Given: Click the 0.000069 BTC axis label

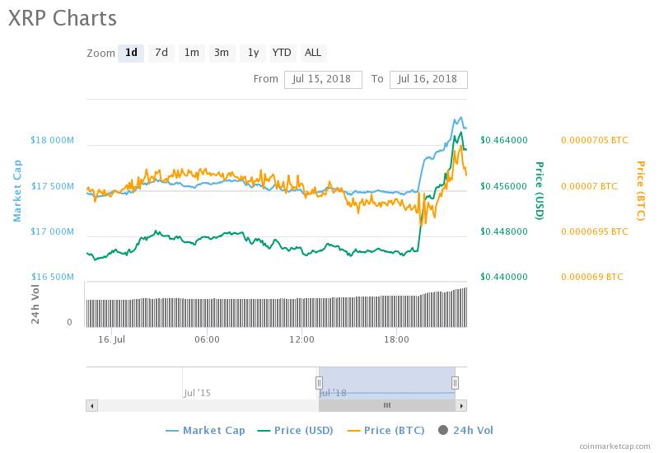Looking at the screenshot, I should (592, 277).
